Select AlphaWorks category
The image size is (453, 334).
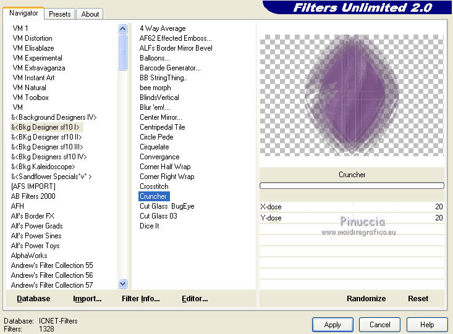coord(29,256)
